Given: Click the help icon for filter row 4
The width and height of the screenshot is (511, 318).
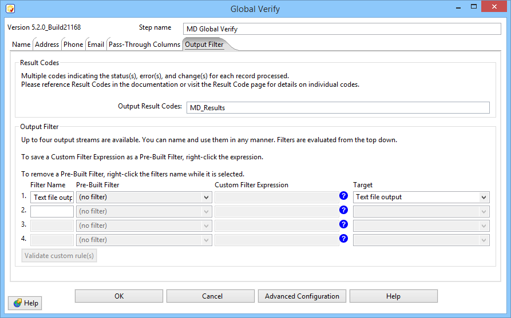Looking at the screenshot, I should click(x=343, y=239).
